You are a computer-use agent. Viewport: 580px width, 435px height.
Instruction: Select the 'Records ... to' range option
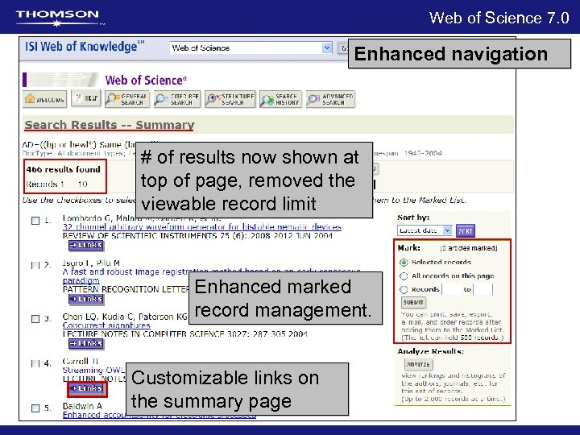404,290
